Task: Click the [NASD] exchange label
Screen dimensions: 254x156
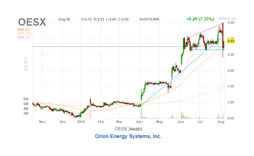Action: click(x=135, y=129)
